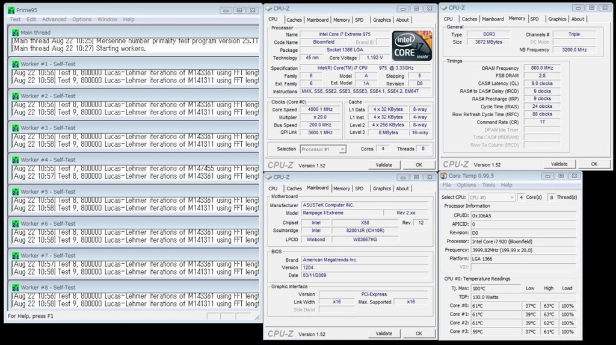Switch to the Caches tab in the CPU-Z memory window

[470, 19]
